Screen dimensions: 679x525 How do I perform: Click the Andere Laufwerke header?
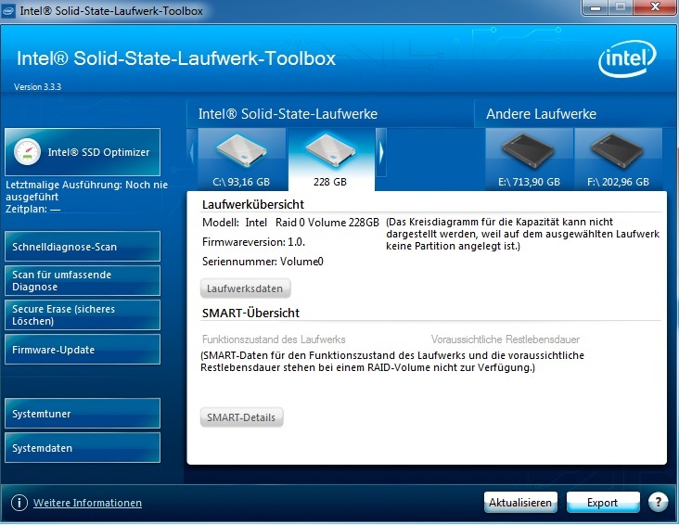coord(541,114)
